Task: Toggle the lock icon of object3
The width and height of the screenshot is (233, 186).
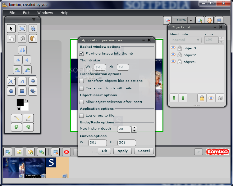Action: (180, 48)
